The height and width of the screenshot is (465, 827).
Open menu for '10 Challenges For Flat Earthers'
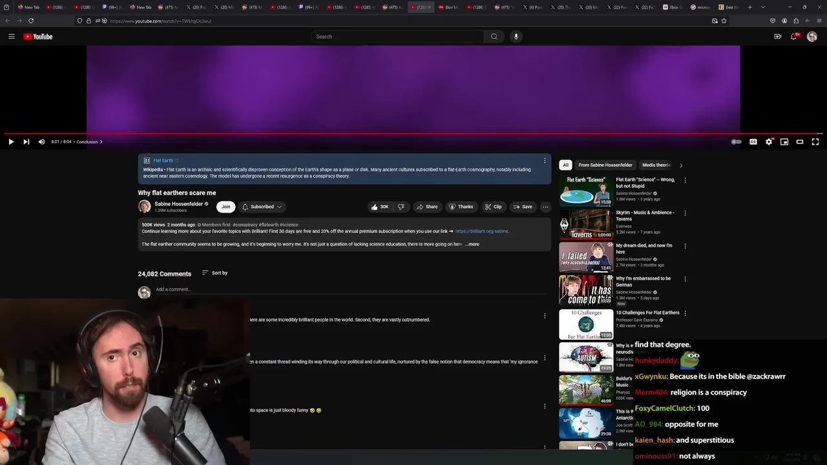click(x=685, y=313)
